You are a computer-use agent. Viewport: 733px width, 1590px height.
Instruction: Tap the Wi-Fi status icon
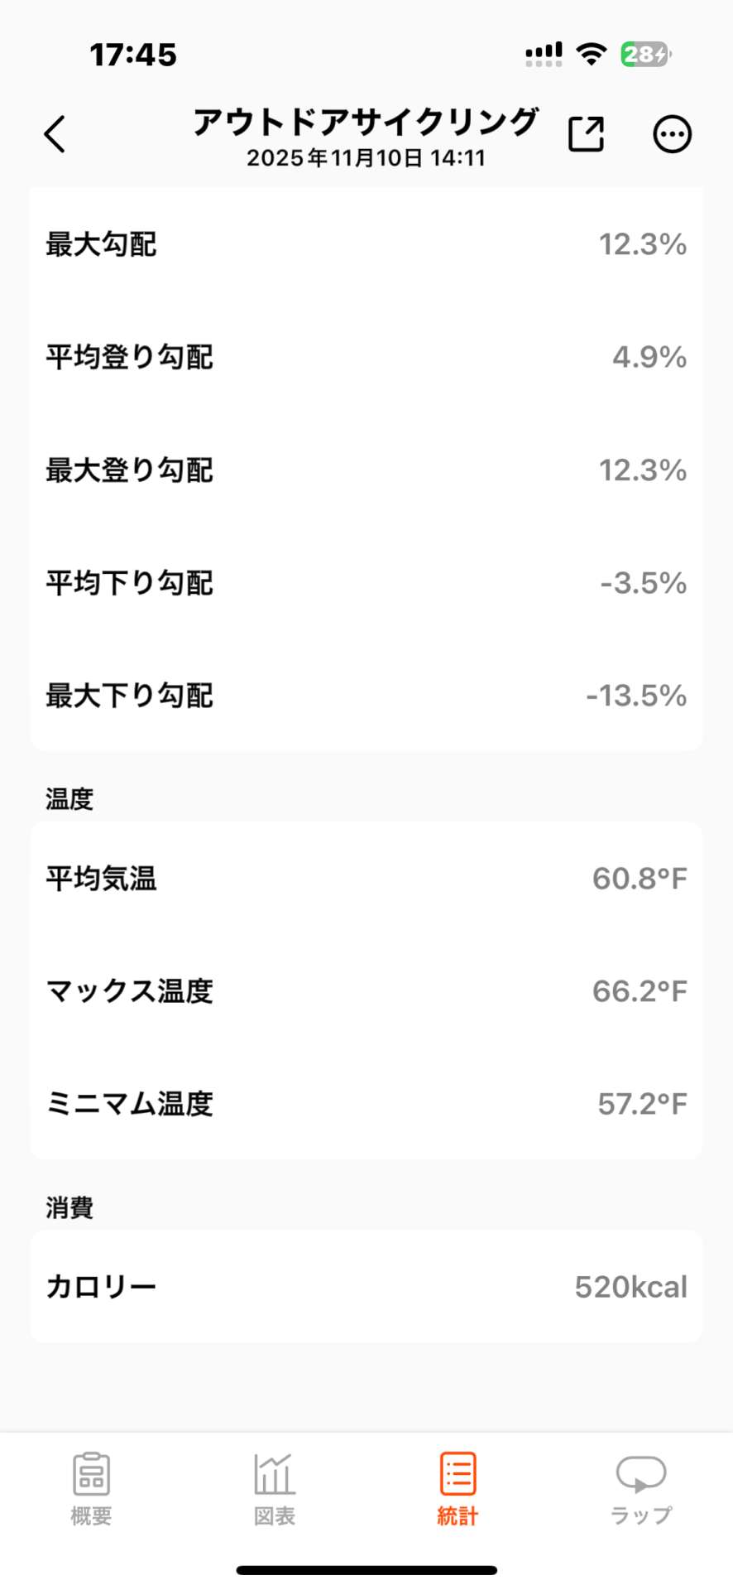click(592, 54)
